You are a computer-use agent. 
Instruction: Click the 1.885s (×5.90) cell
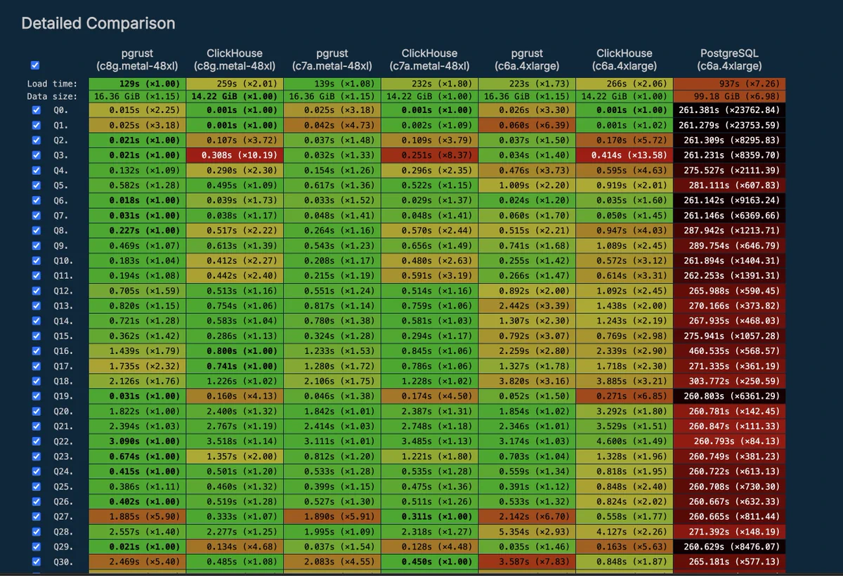pos(137,516)
